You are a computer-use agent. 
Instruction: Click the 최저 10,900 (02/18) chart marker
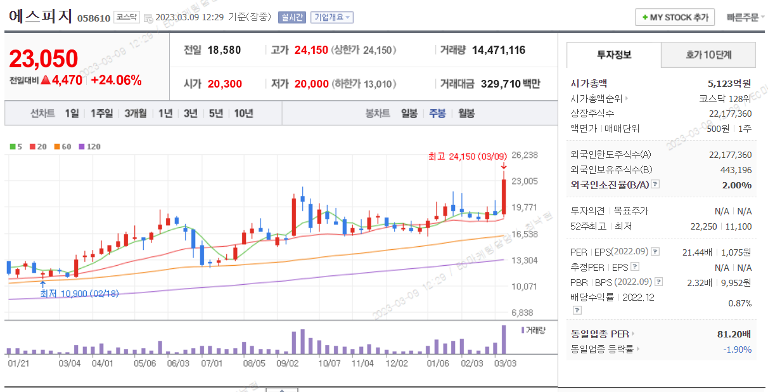79,294
